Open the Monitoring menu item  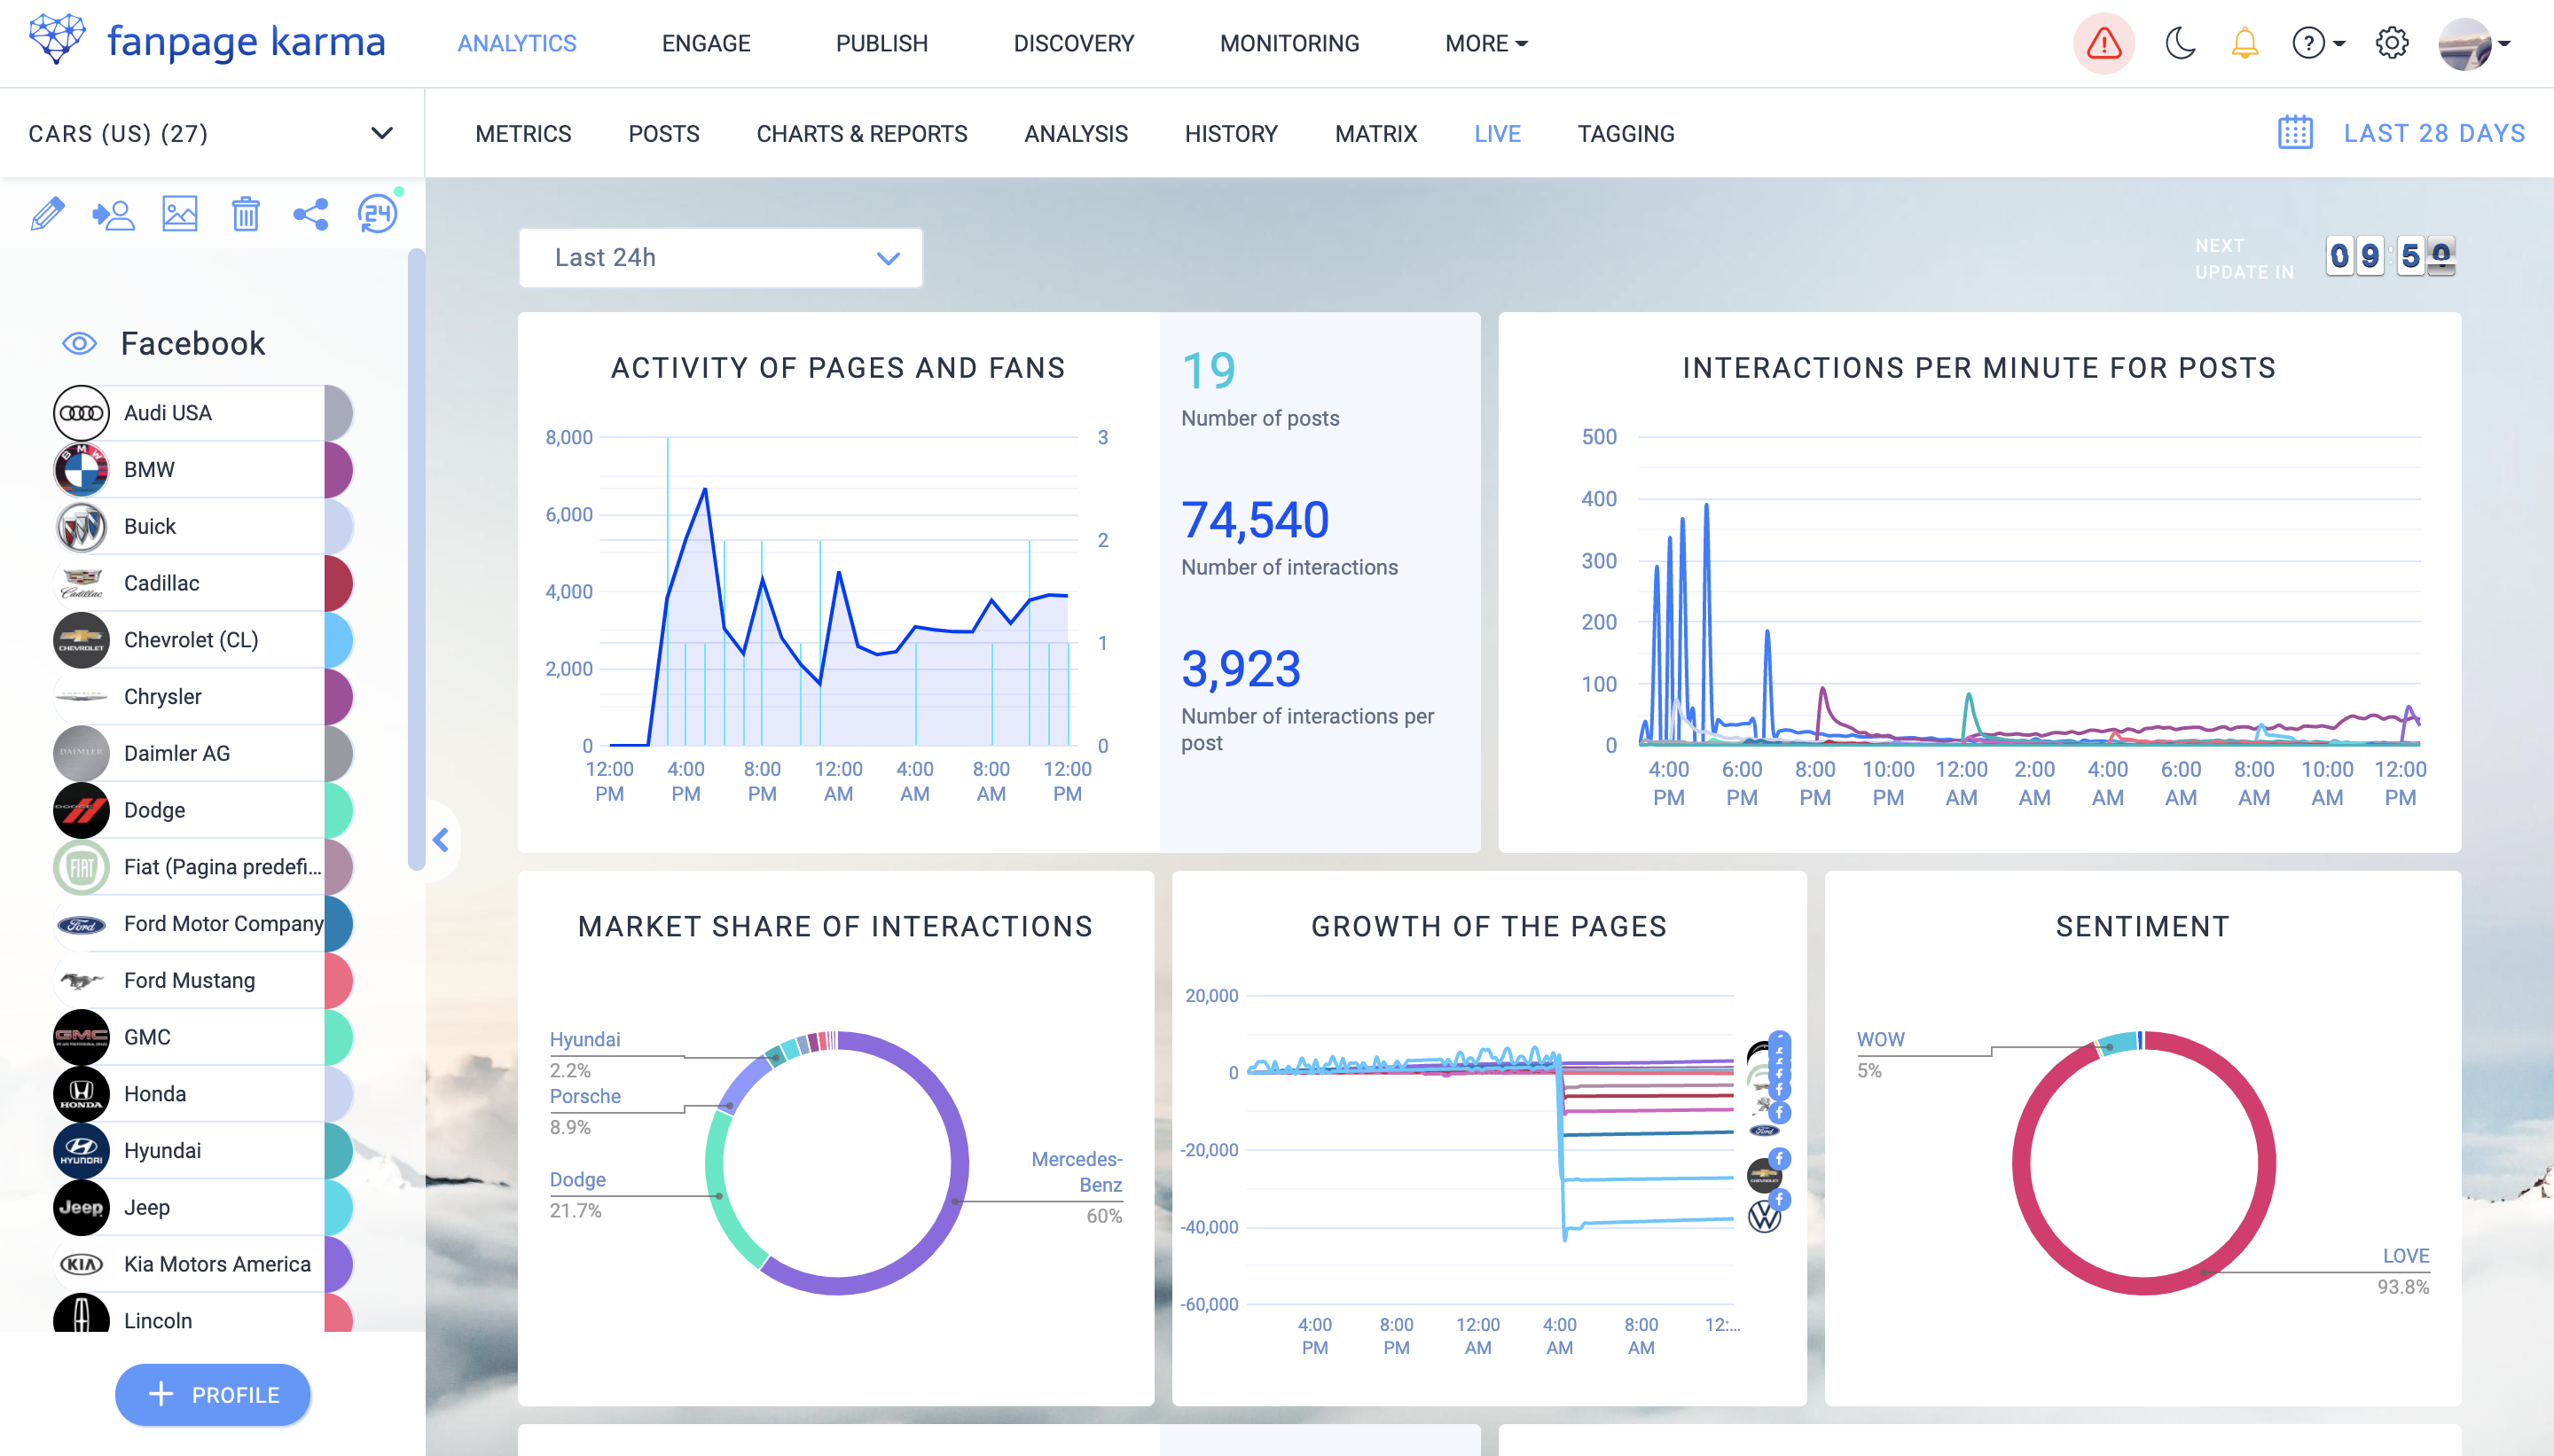(1289, 43)
